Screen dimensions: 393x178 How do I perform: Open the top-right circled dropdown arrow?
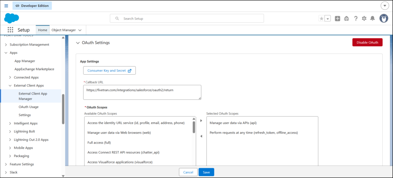click(x=384, y=5)
